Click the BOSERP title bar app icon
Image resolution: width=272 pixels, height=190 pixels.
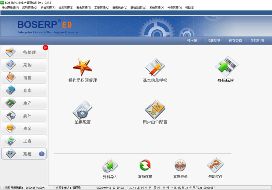tap(2, 3)
